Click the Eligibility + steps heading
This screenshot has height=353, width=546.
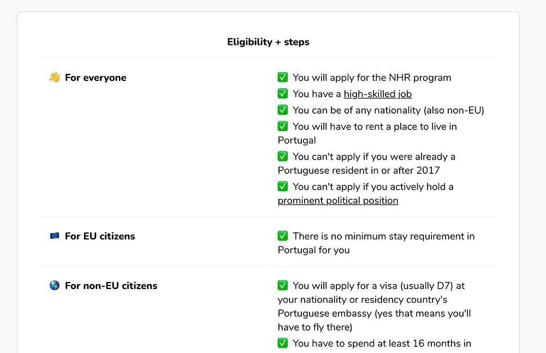[268, 42]
